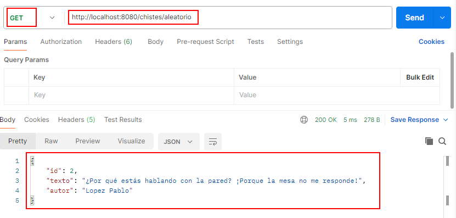Click the search response icon
Viewport: 456px width, 218px height.
(x=442, y=142)
